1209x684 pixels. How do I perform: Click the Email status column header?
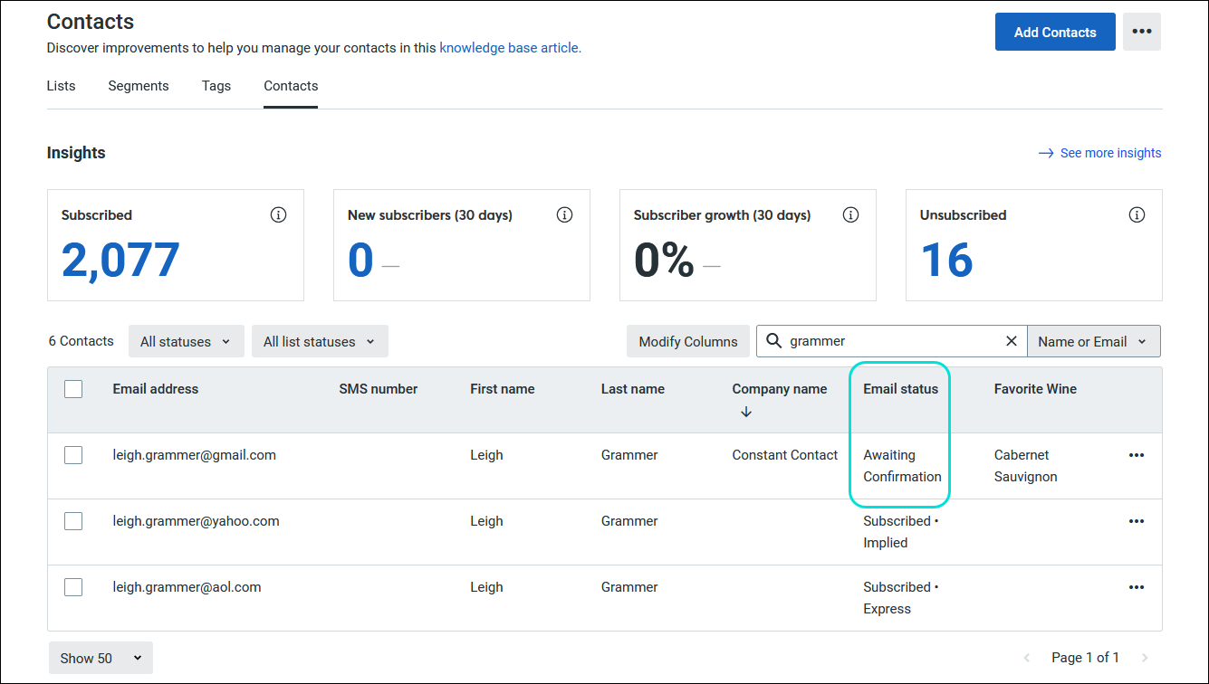901,389
